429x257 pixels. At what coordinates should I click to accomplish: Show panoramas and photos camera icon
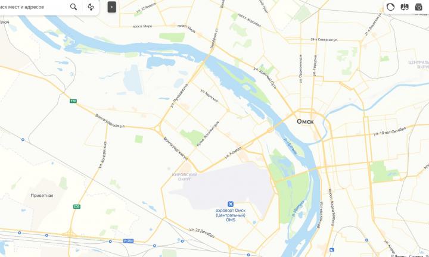(419, 7)
